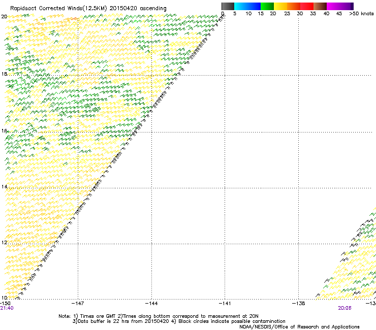Pick the orange 25-30 knots legend color
The width and height of the screenshot is (376, 330).
pos(294,6)
